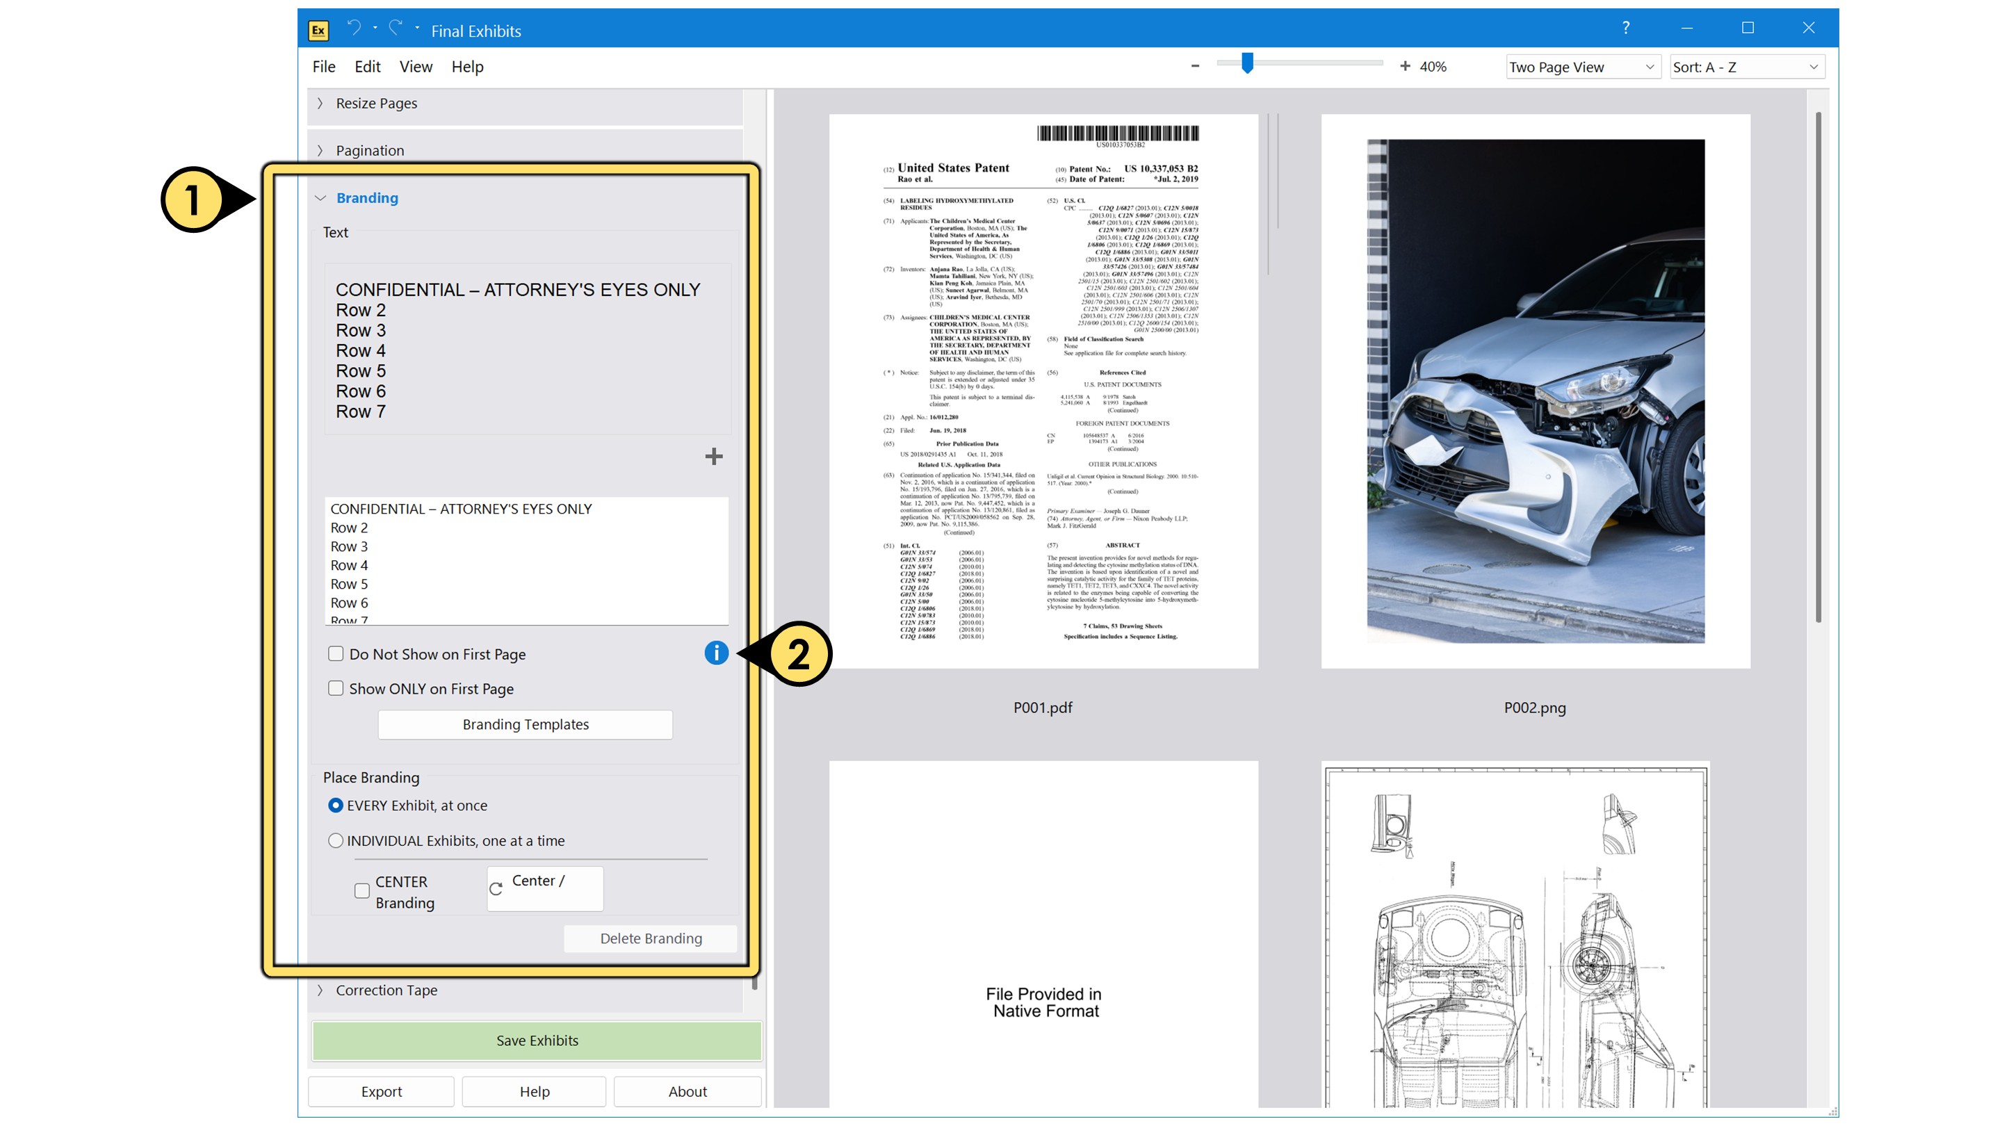2002x1126 pixels.
Task: Click the zoom out minus icon
Action: click(x=1196, y=66)
